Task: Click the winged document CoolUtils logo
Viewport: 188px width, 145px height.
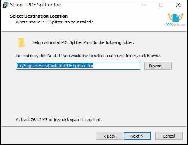Action: [176, 18]
